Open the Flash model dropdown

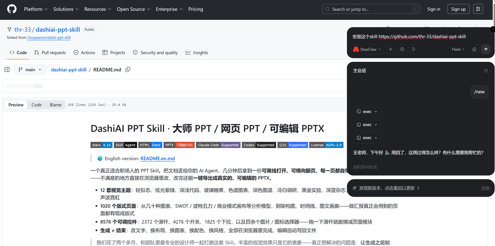(458, 49)
